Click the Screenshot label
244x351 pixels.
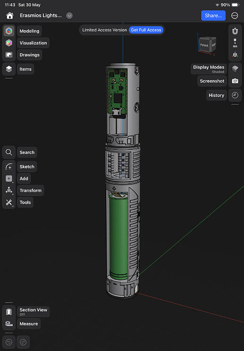click(212, 81)
